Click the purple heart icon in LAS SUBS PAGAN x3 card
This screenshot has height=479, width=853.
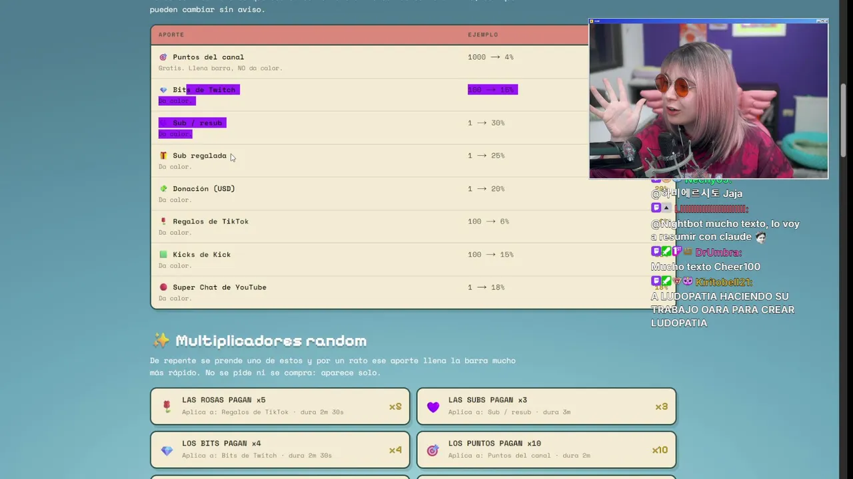click(x=433, y=406)
